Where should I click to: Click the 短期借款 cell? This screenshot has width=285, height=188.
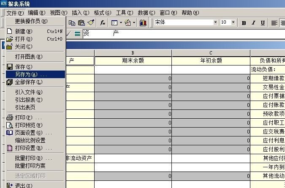[268, 78]
